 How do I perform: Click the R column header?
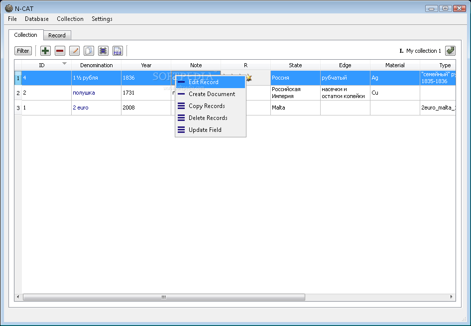[x=246, y=65]
